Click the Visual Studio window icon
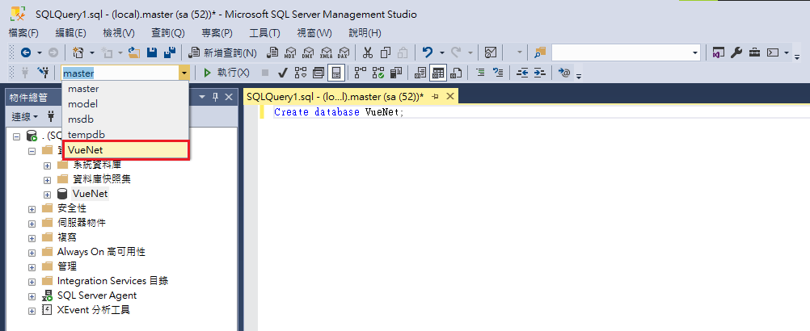The width and height of the screenshot is (810, 331). click(718, 52)
